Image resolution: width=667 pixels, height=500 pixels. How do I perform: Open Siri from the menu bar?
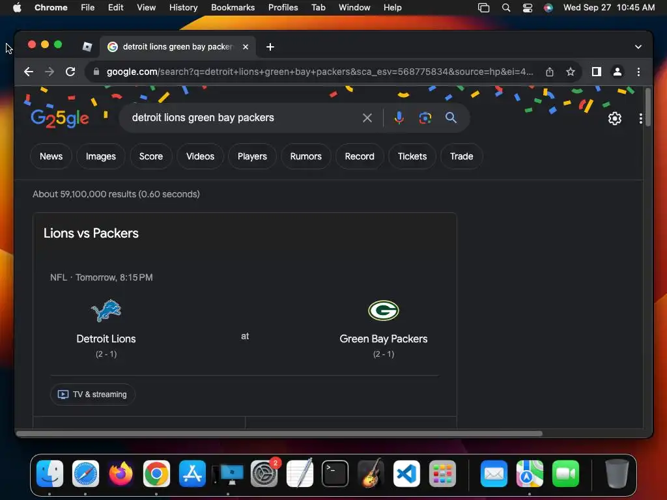point(548,8)
